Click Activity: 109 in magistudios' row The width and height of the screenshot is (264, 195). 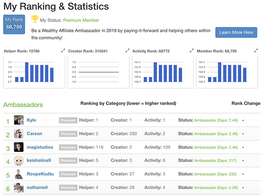(157, 147)
